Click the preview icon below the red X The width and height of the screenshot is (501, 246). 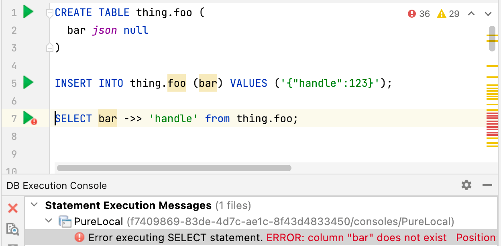tap(12, 229)
